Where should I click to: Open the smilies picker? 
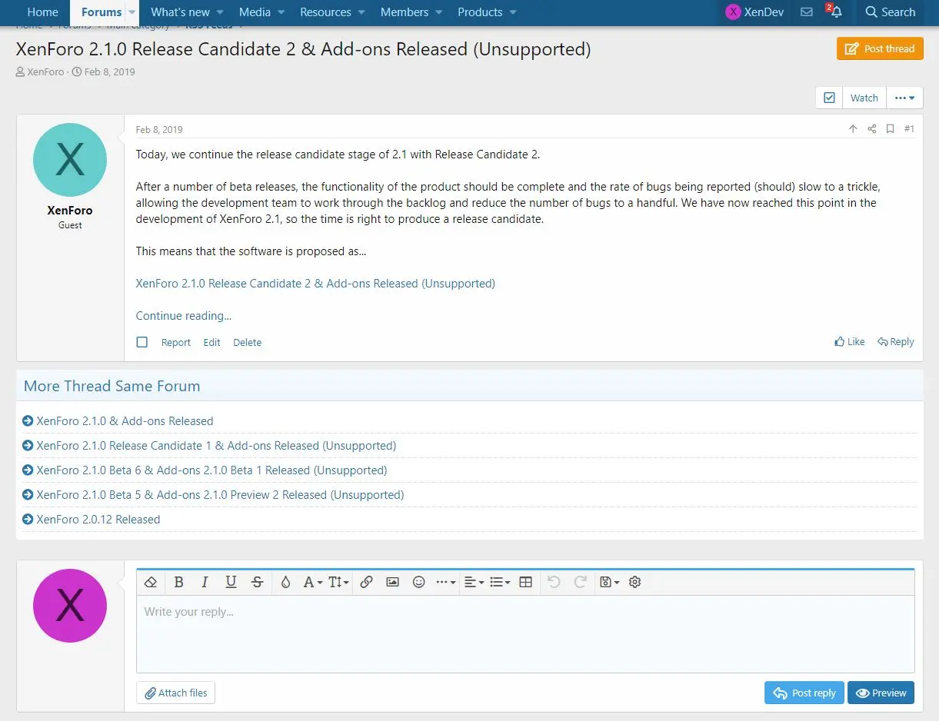point(418,583)
